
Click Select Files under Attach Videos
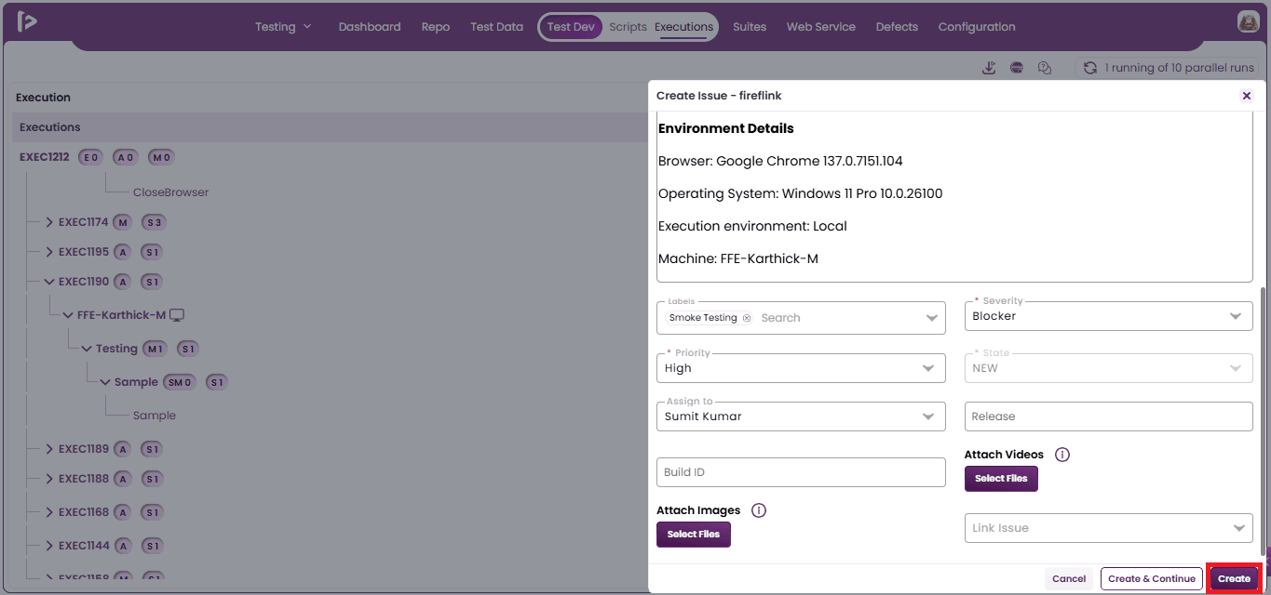coord(1001,479)
